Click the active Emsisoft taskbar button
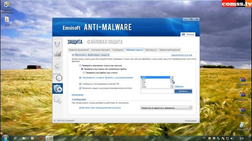Screen dimensions: 252x141 click(49, 138)
